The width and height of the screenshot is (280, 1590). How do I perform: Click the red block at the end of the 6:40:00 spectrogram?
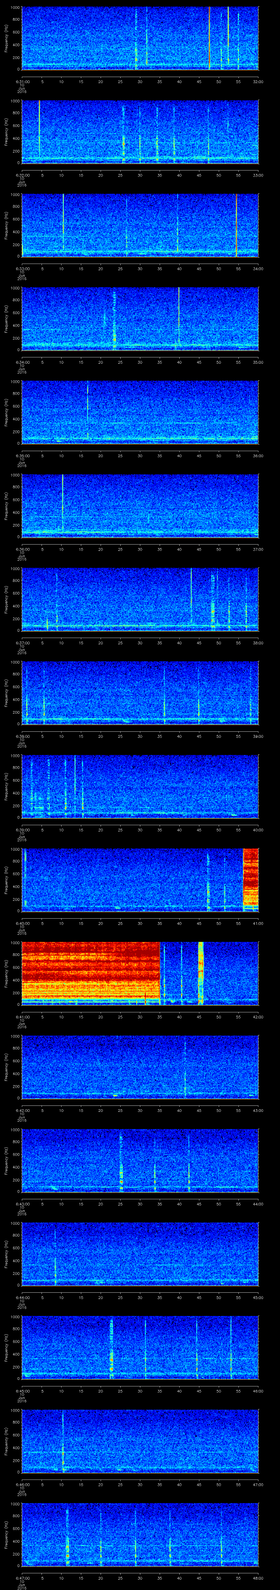tap(250, 878)
